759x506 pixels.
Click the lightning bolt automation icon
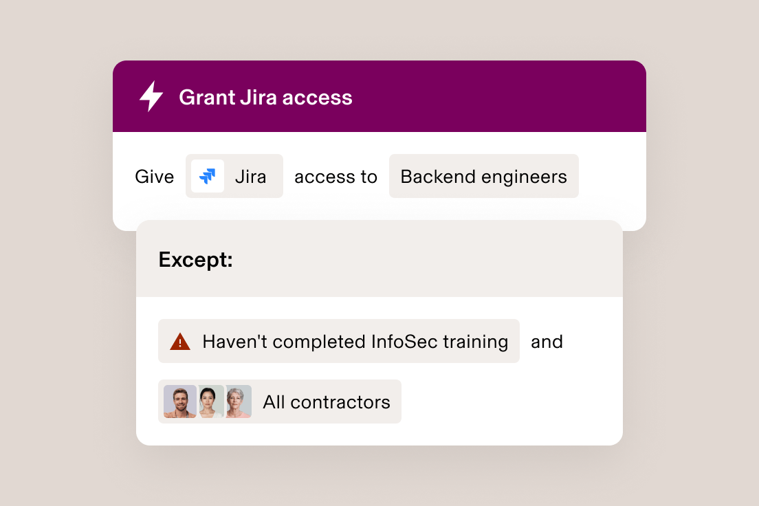pos(151,96)
